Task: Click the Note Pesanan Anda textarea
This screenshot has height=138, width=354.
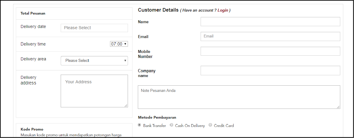Action: [239, 97]
